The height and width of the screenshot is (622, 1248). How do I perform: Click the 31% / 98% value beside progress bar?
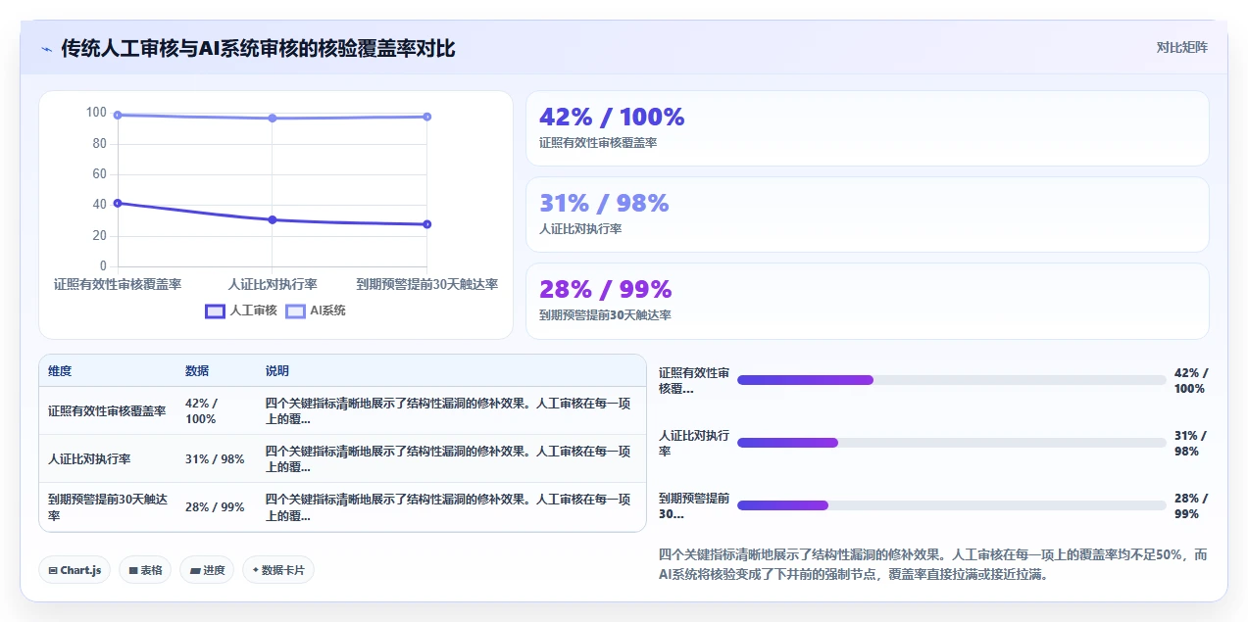click(x=1191, y=444)
